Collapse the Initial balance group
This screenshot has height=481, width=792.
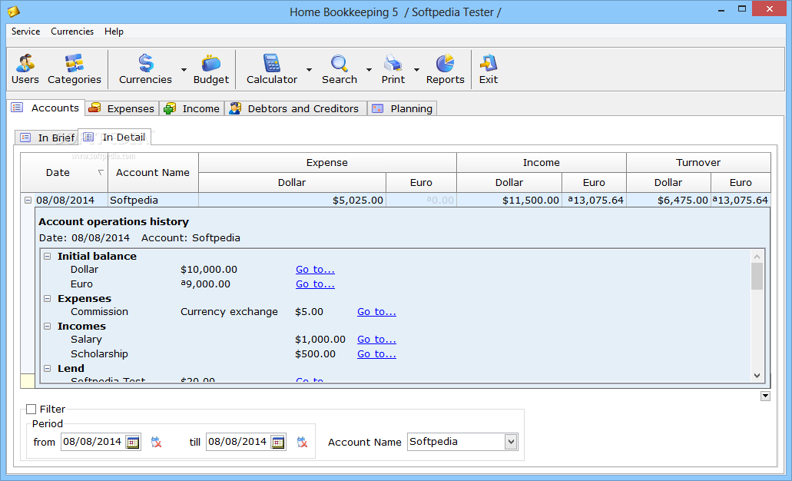[48, 257]
